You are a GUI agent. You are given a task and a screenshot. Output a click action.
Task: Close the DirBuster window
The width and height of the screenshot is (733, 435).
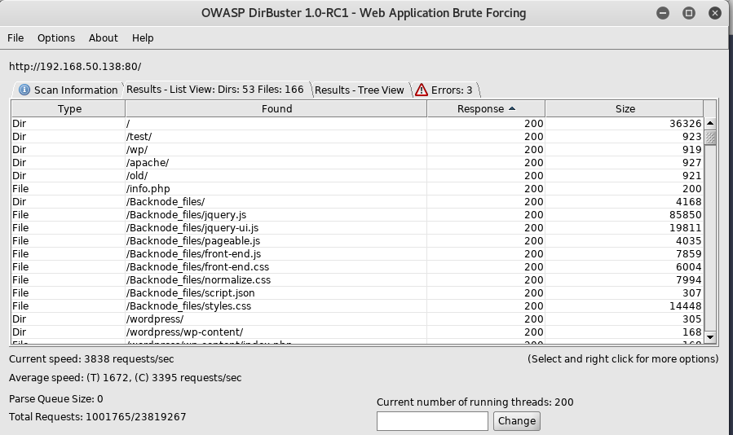tap(715, 13)
